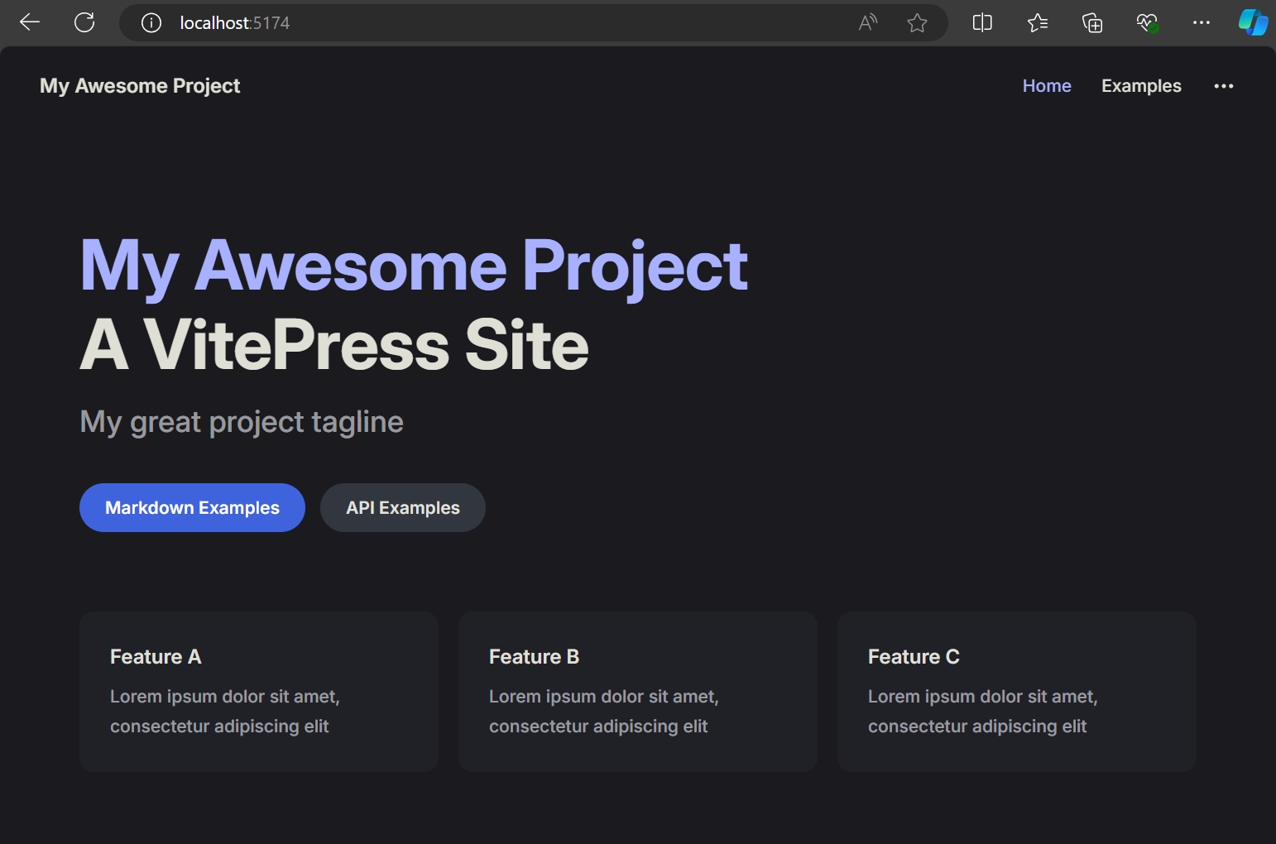The height and width of the screenshot is (844, 1276).
Task: Select the Feature B card
Action: coord(638,692)
